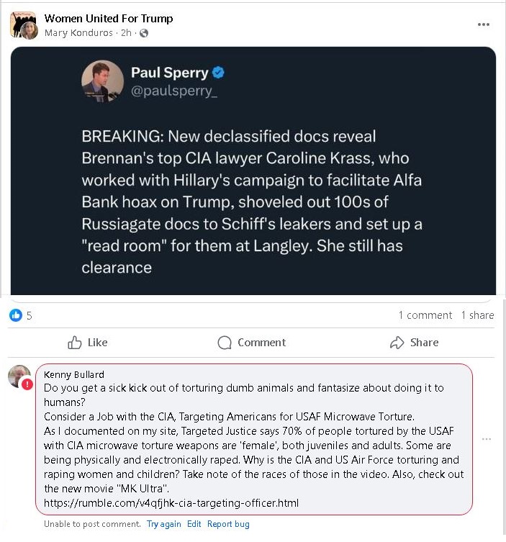Click Try again to repost comment
Image resolution: width=506 pixels, height=542 pixels.
tap(163, 524)
